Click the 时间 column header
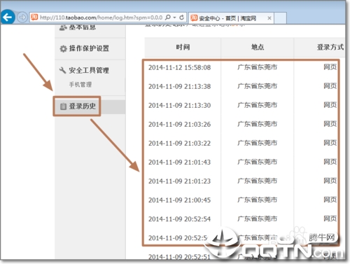This screenshot has width=350, height=264. (x=183, y=48)
